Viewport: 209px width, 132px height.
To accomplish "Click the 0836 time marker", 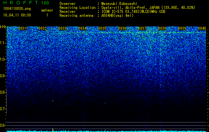I will coord(122,28).
